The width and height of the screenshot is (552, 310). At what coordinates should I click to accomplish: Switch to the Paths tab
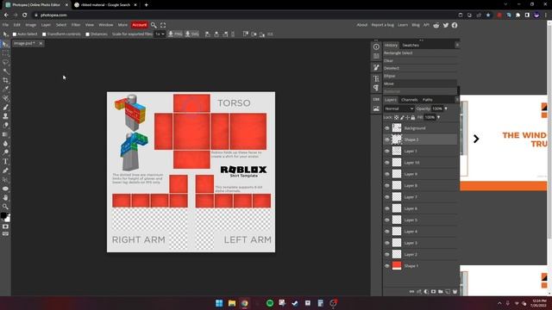(x=428, y=100)
